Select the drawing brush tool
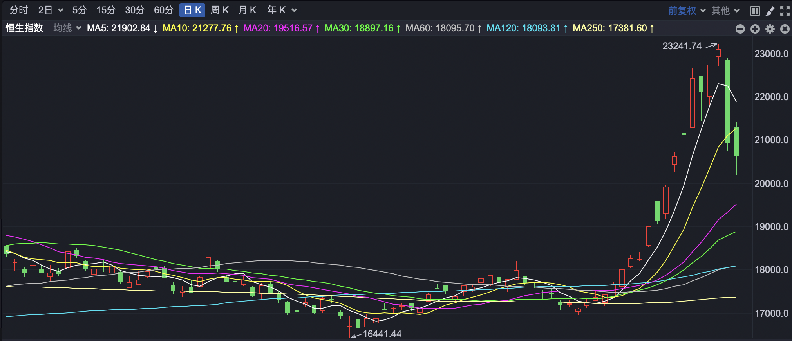Viewport: 792px width, 341px height. 770,11
